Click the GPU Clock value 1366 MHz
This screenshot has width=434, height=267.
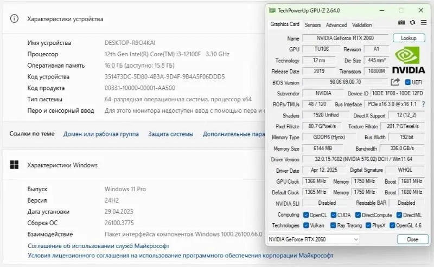tap(315, 181)
